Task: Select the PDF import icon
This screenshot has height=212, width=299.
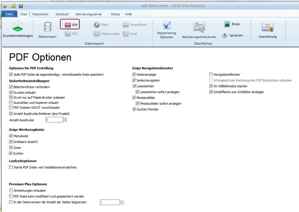Action: (68, 25)
